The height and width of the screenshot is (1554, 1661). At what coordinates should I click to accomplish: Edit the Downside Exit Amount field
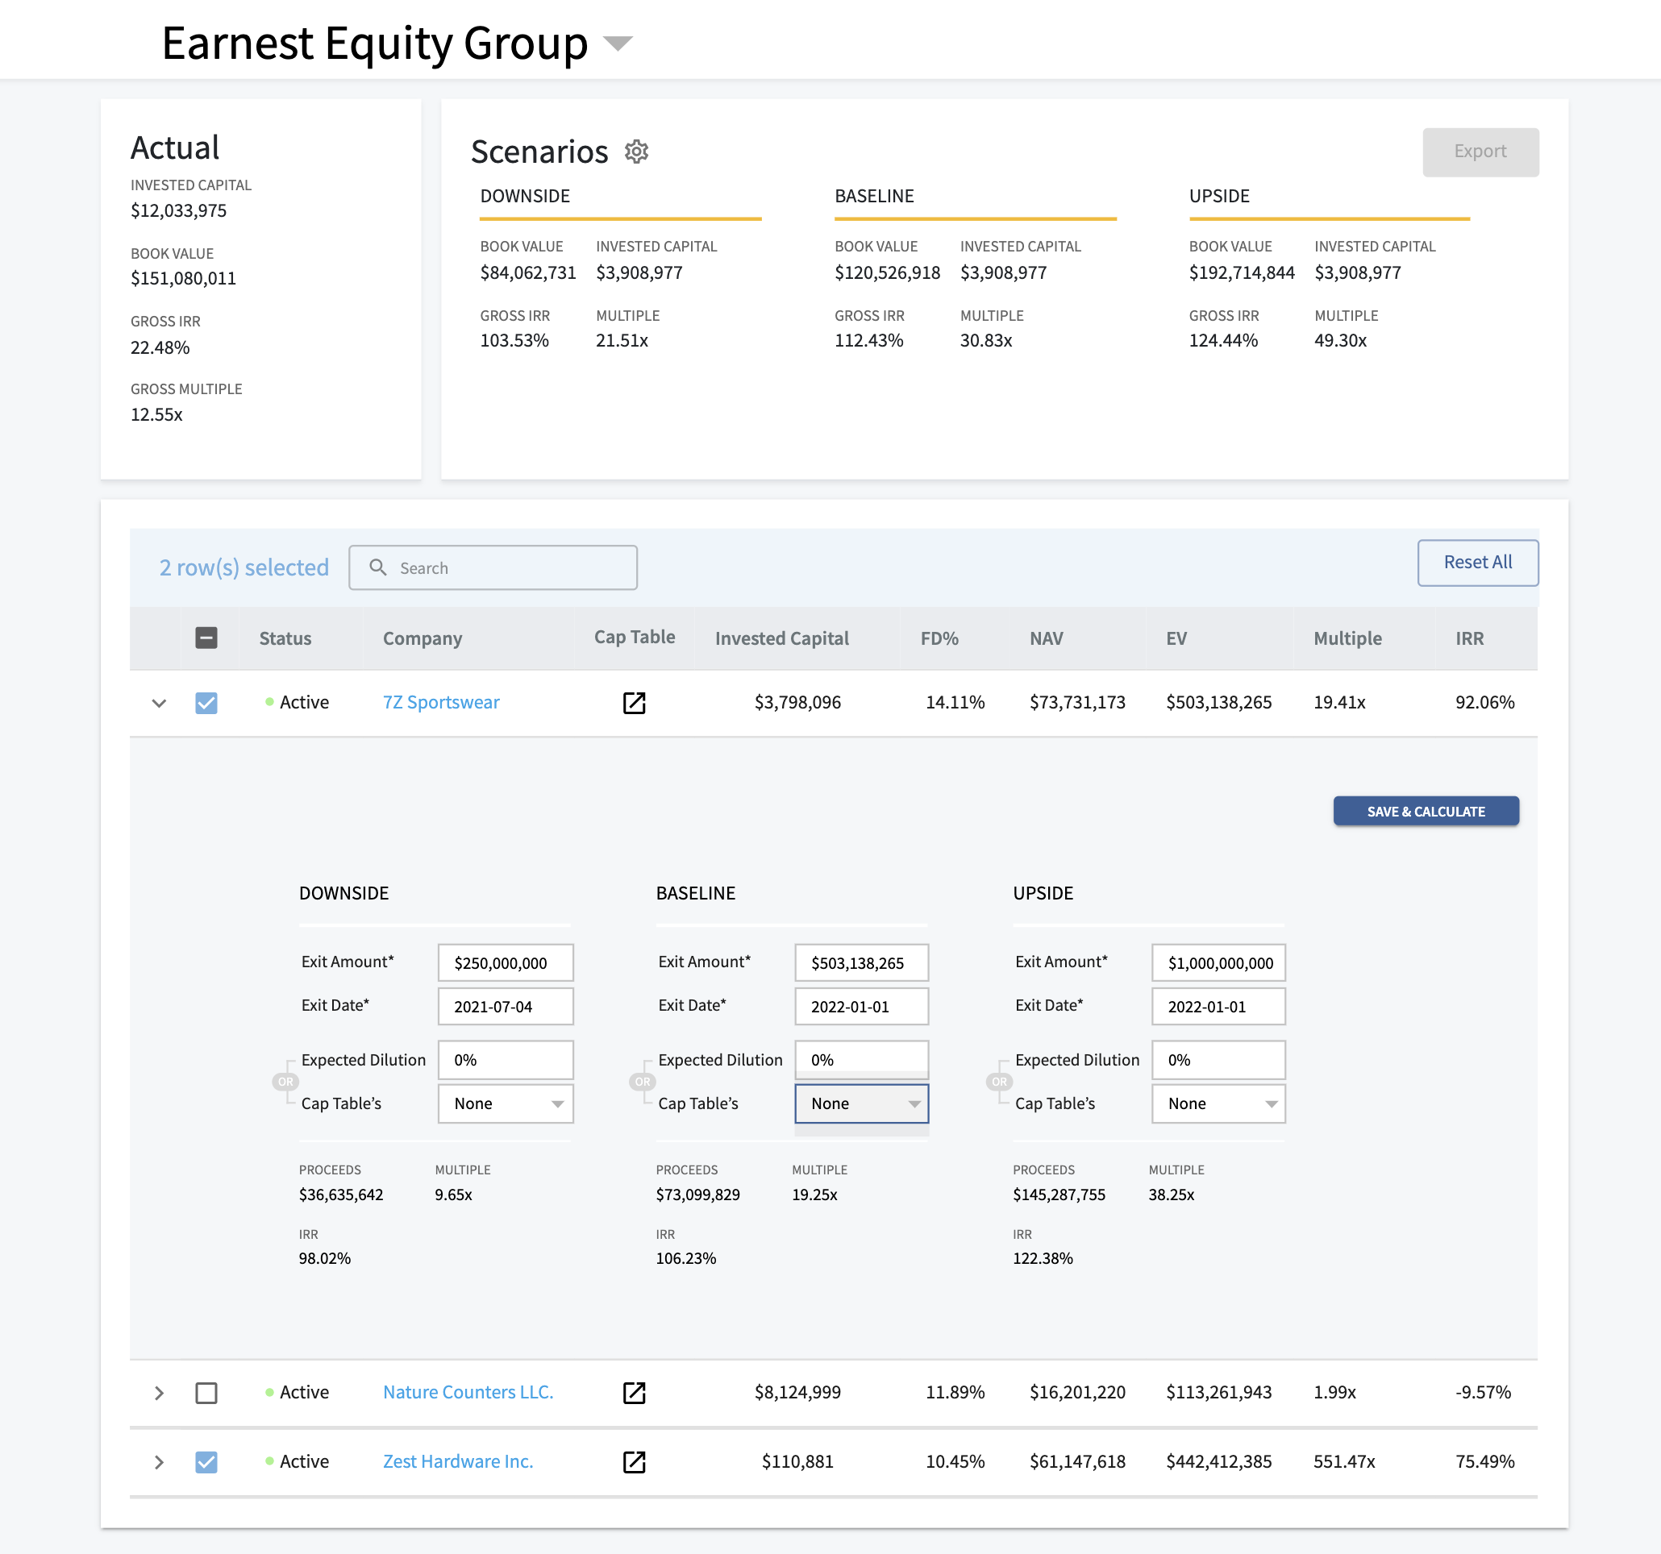[x=506, y=964]
